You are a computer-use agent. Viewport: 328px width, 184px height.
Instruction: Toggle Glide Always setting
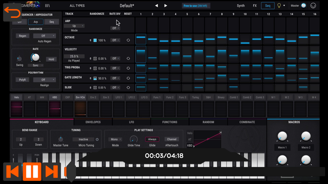click(x=152, y=139)
